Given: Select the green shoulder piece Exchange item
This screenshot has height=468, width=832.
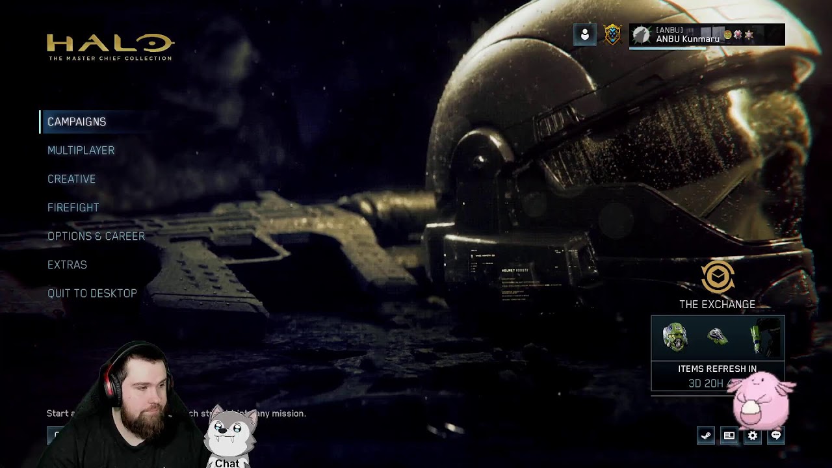Looking at the screenshot, I should pyautogui.click(x=718, y=336).
